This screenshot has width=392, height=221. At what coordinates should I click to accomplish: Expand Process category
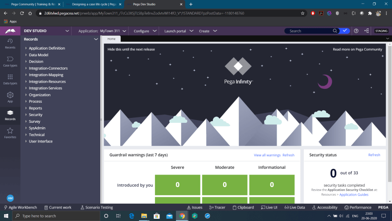coord(26,101)
